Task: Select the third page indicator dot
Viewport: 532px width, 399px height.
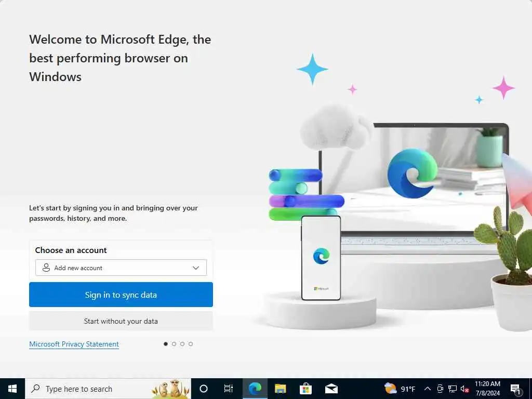Action: click(182, 344)
